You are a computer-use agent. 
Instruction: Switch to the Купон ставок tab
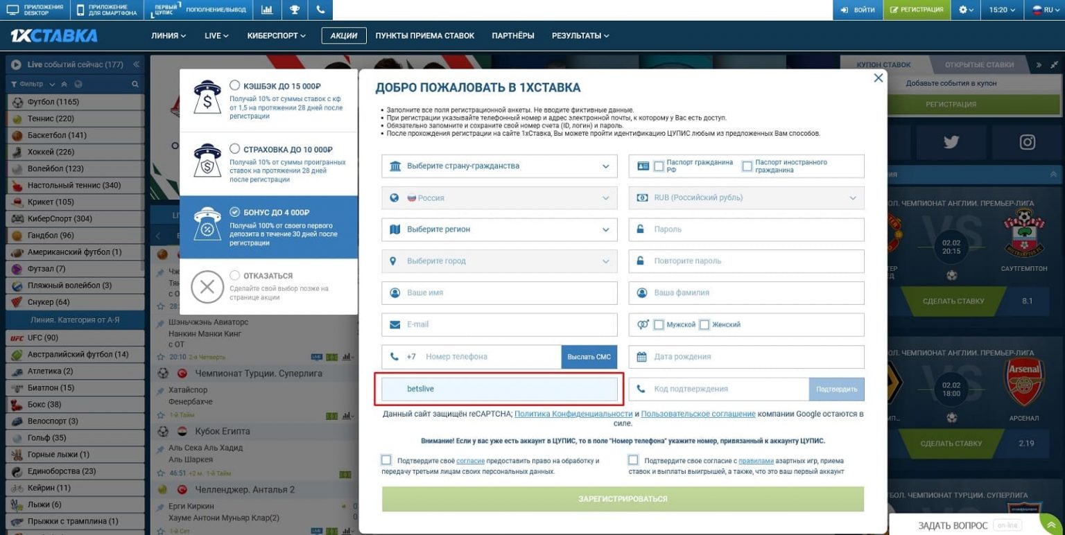(883, 64)
